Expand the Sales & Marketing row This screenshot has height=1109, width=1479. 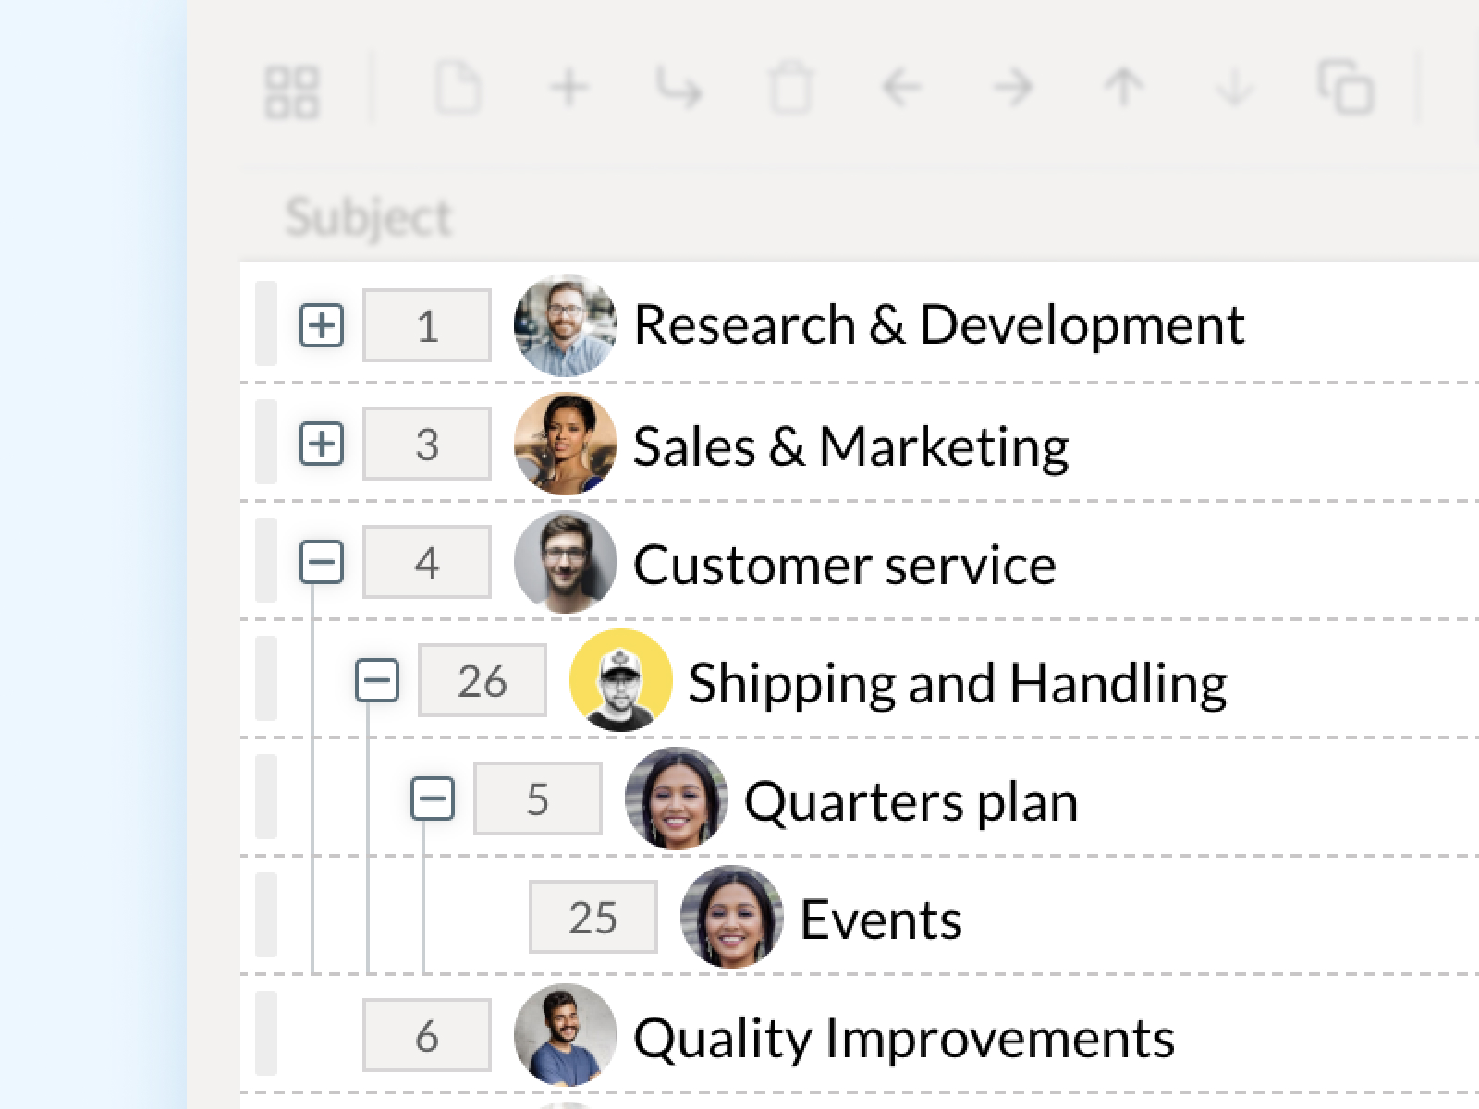[x=322, y=444]
